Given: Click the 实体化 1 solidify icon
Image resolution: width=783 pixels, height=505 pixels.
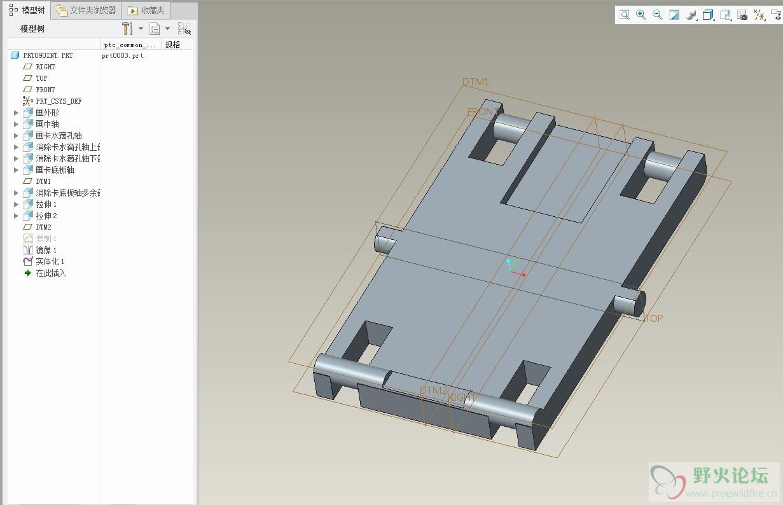Looking at the screenshot, I should pyautogui.click(x=27, y=261).
